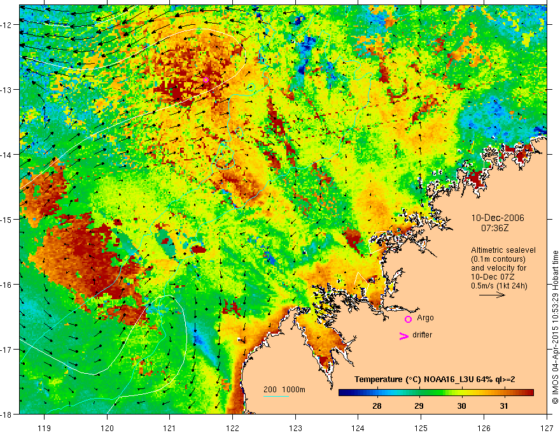Click the temperature color bar

(x=436, y=393)
